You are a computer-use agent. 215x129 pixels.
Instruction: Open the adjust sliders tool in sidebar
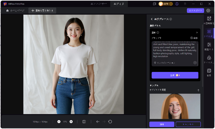(x=209, y=46)
